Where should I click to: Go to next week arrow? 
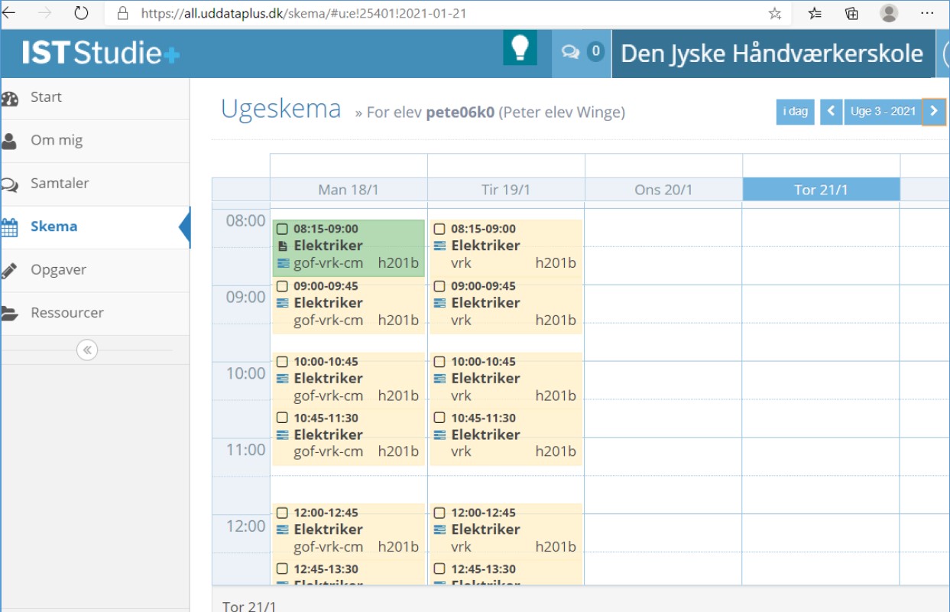(x=933, y=112)
